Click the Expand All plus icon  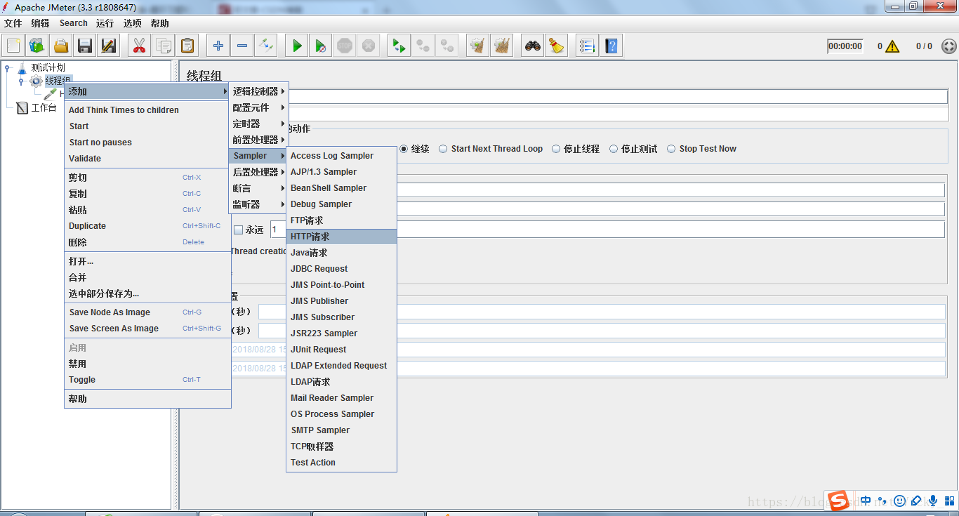(x=218, y=46)
